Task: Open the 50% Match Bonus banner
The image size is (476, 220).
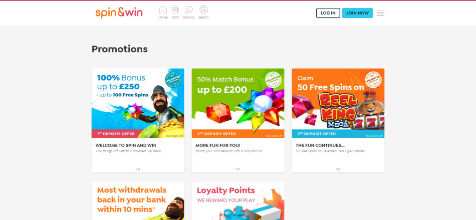Action: tap(238, 103)
